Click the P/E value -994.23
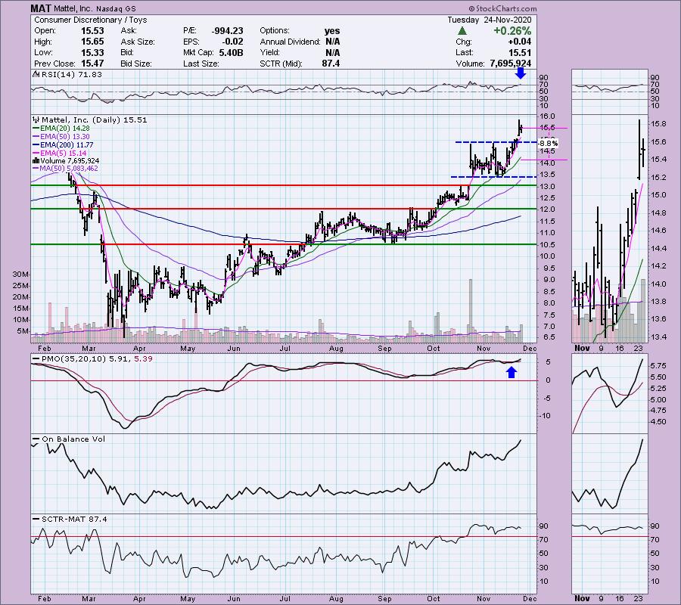This screenshot has height=605, width=681. pos(227,31)
